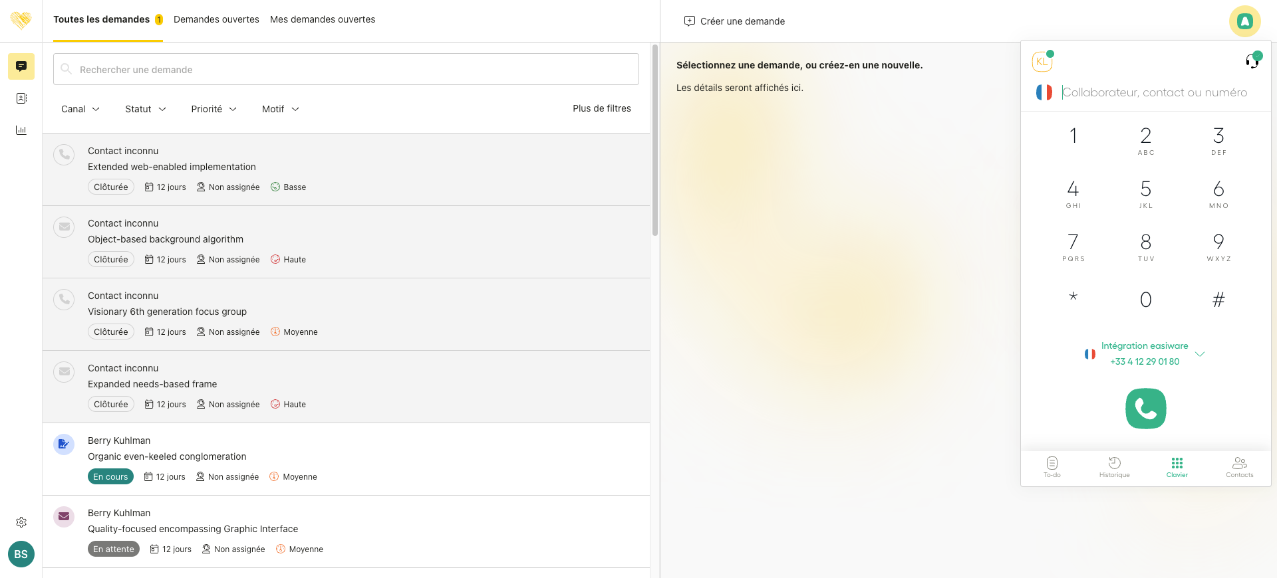Expand the Intégration easiware number selector
1277x578 pixels.
click(1199, 354)
